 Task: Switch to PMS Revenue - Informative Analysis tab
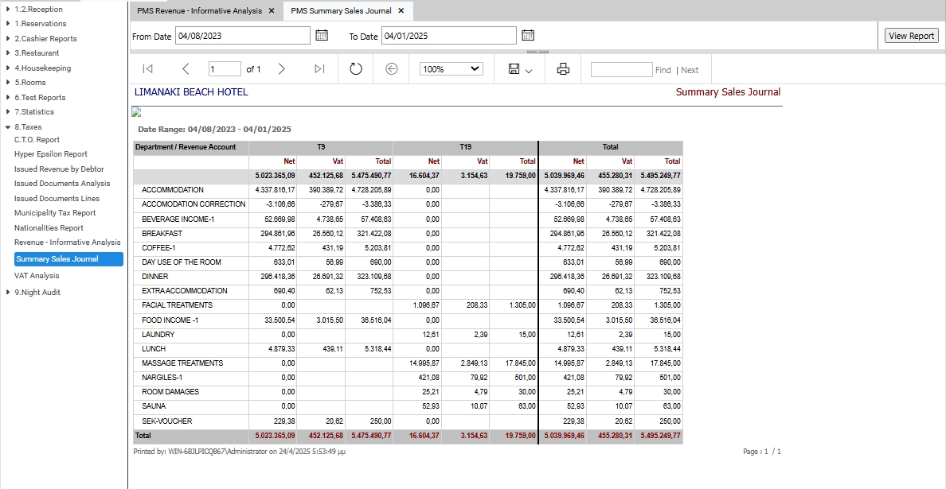(x=199, y=11)
